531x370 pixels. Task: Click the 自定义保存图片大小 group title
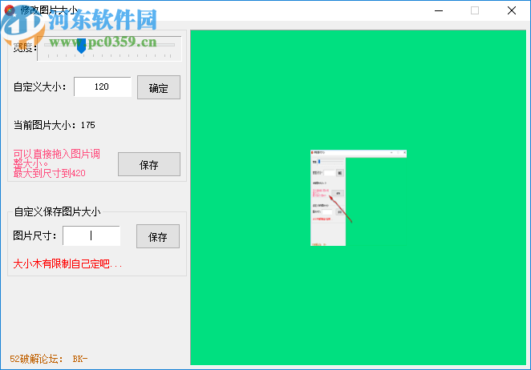click(57, 211)
